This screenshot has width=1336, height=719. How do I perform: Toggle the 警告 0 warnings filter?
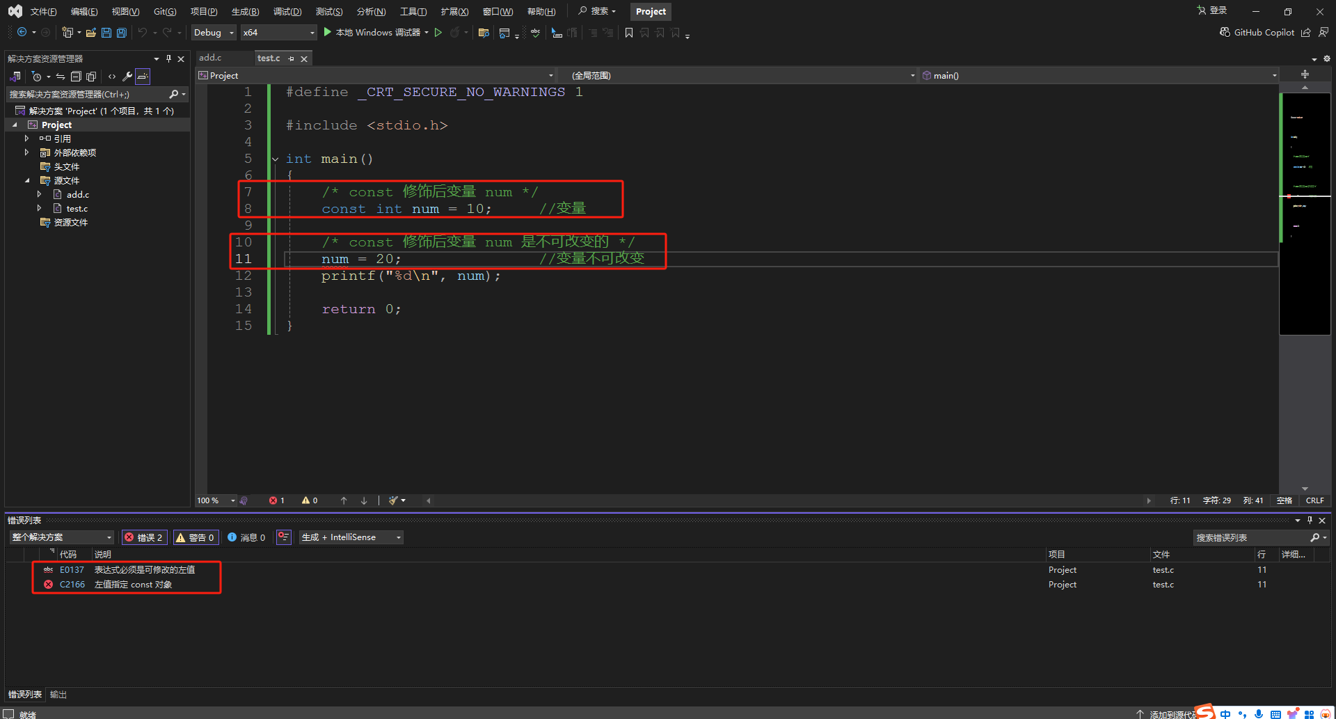pos(196,537)
